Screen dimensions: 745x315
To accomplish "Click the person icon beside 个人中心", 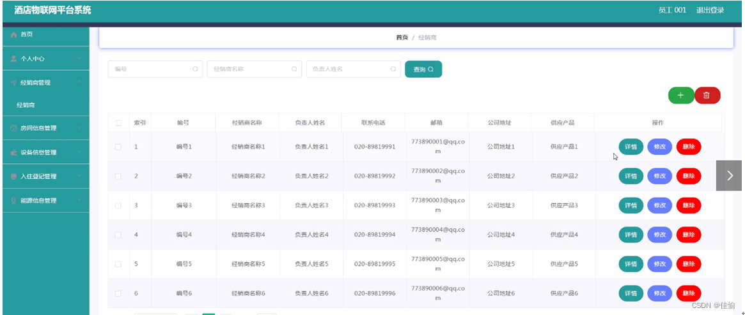I will pyautogui.click(x=13, y=59).
